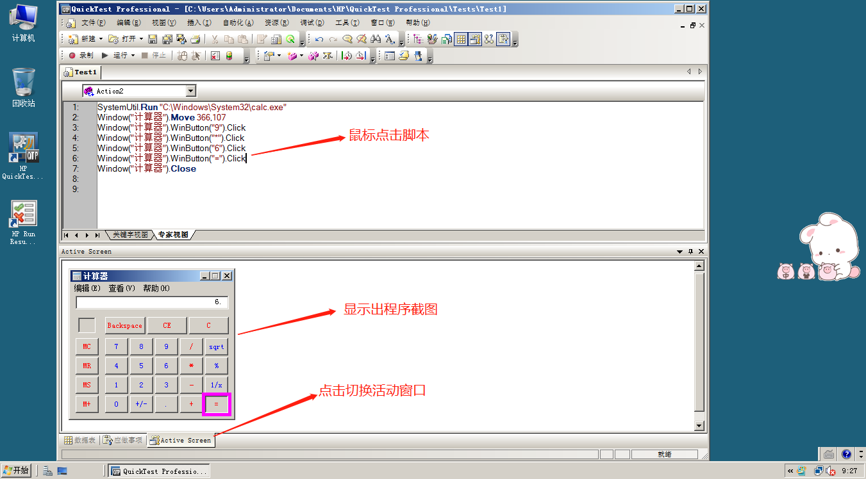Viewport: 866px width, 479px height.
Task: Open the HP QuickTest desktop shortcut
Action: pyautogui.click(x=23, y=156)
